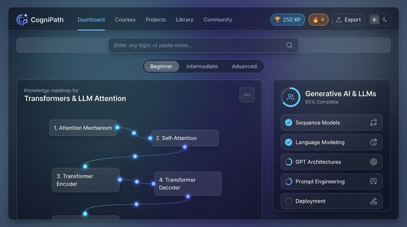Click the flame streak badge showing 4
The height and width of the screenshot is (227, 407).
318,20
